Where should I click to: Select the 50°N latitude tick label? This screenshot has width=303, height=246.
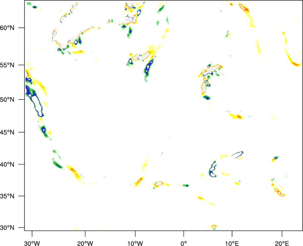(x=14, y=100)
